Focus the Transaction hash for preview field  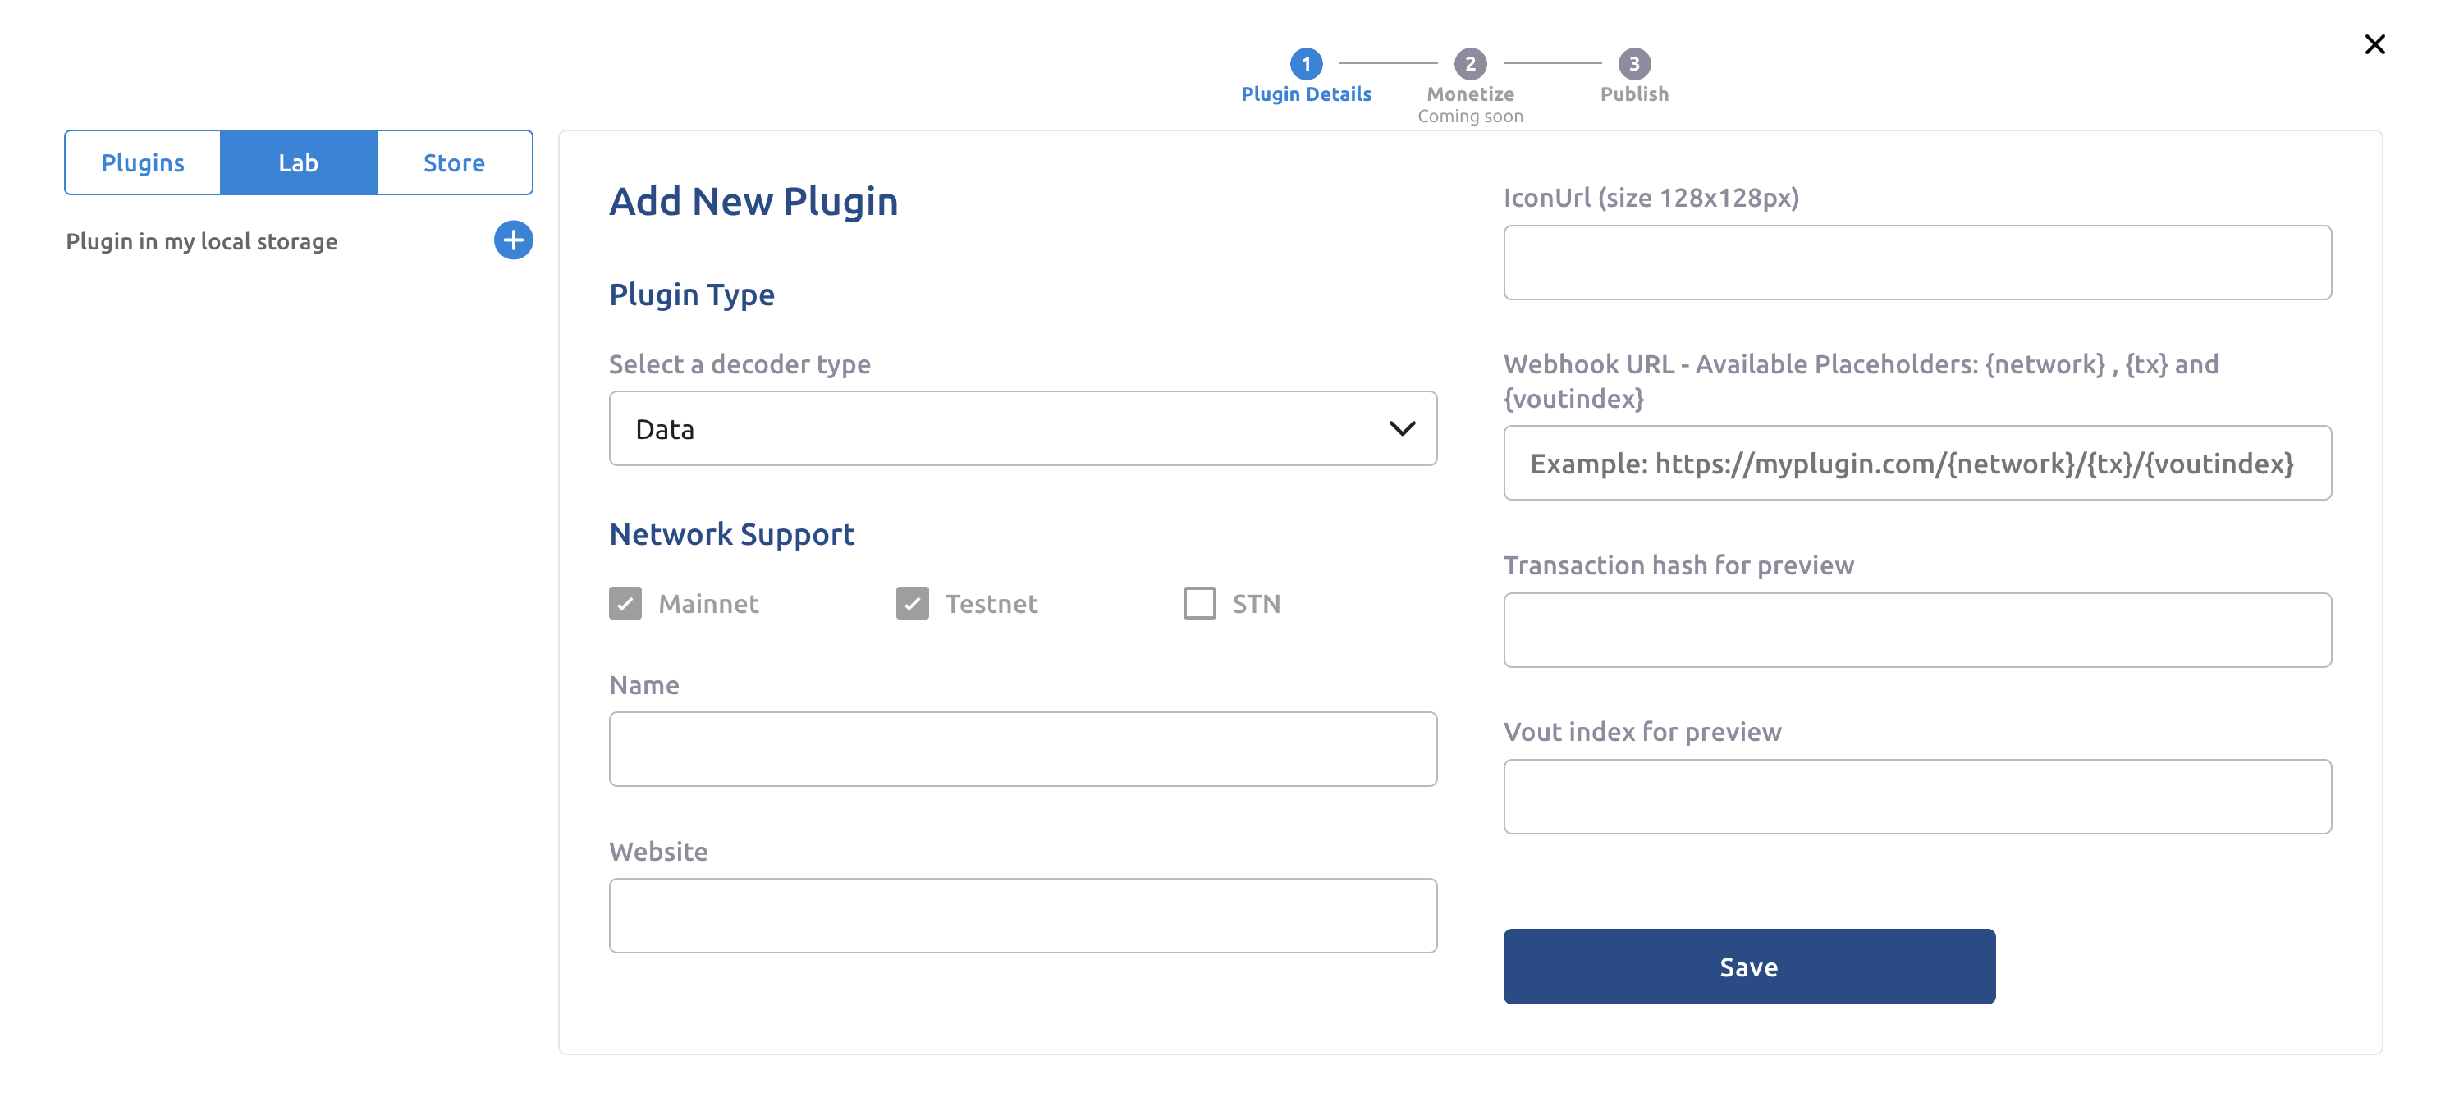(x=1916, y=630)
